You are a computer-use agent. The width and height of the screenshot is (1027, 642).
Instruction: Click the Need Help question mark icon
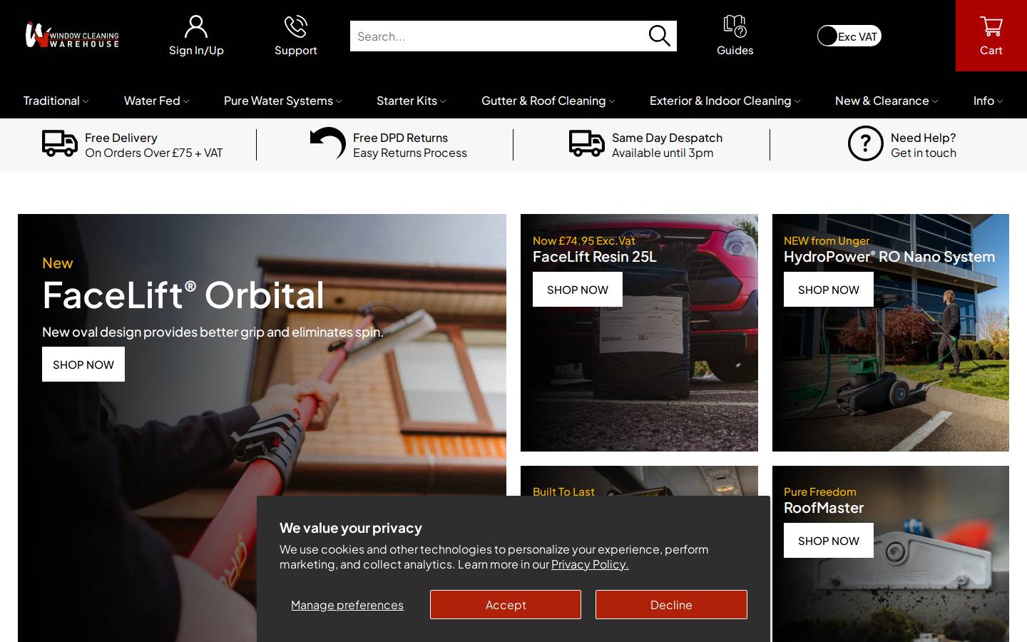(x=866, y=143)
